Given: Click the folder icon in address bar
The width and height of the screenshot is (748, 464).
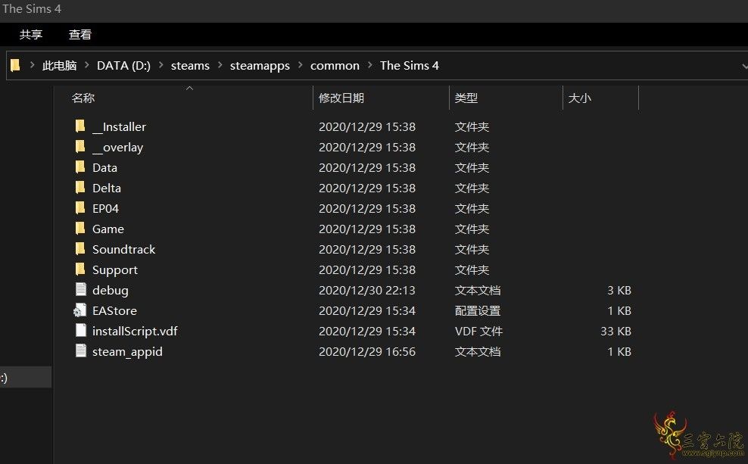Looking at the screenshot, I should pos(15,65).
